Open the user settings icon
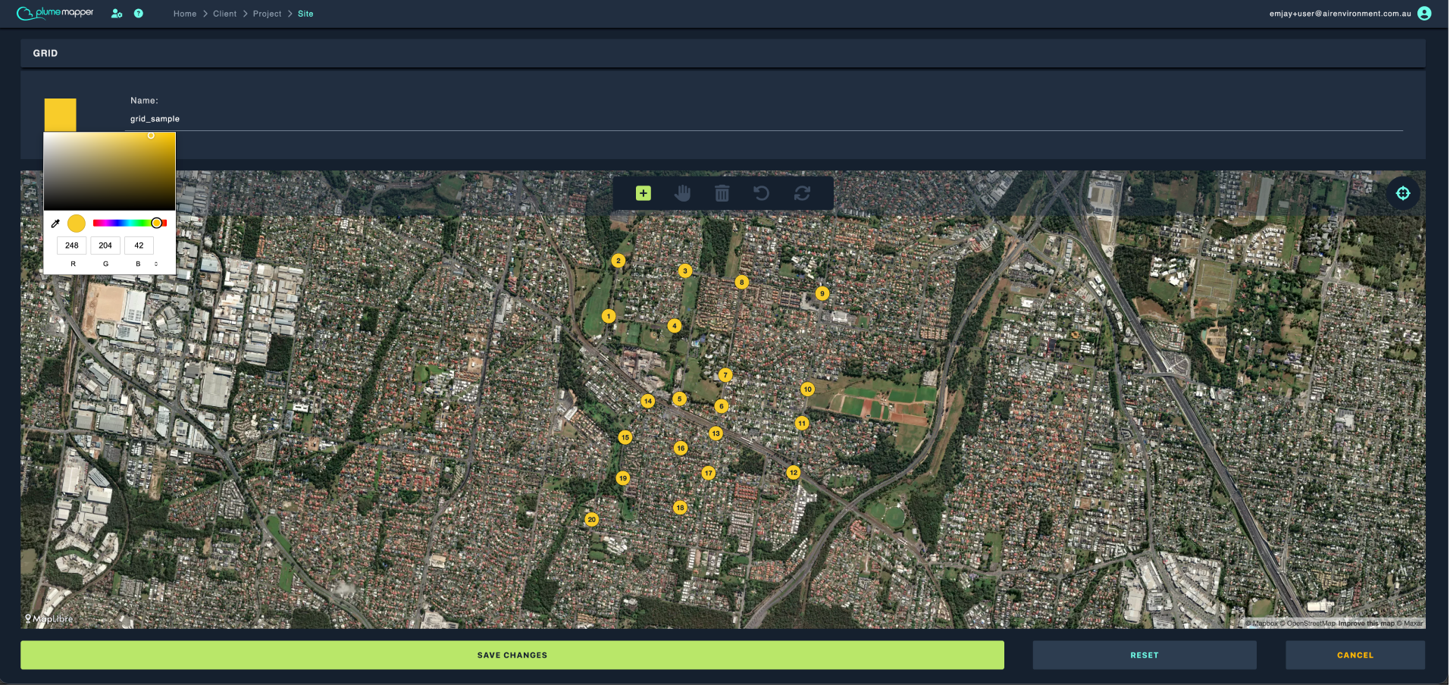1450x685 pixels. coord(117,14)
